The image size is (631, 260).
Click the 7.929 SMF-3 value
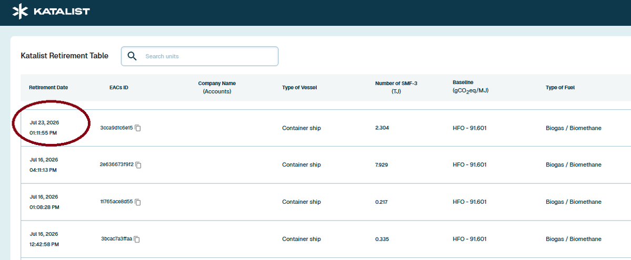pos(382,165)
